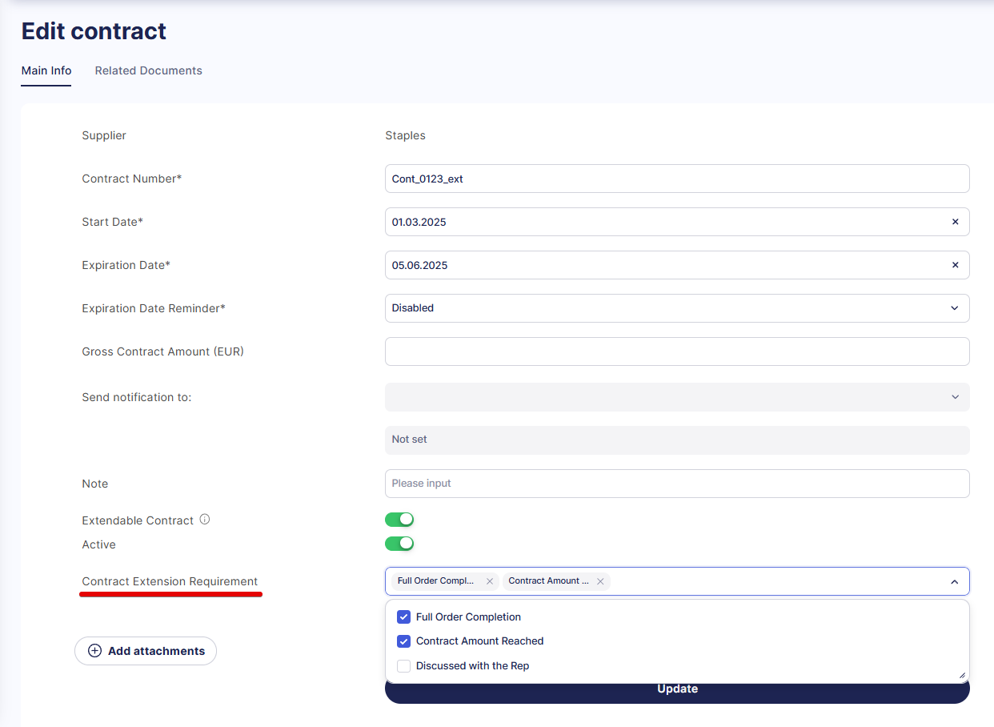The width and height of the screenshot is (994, 727).
Task: Uncheck Contract Amount Reached
Action: pyautogui.click(x=403, y=641)
